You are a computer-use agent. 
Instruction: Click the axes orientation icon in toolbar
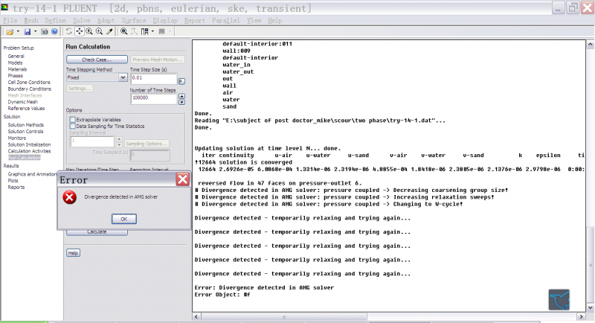pos(134,31)
